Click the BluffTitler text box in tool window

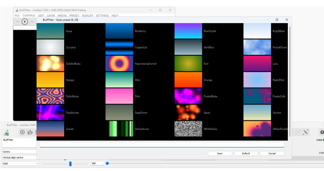click(x=19, y=143)
